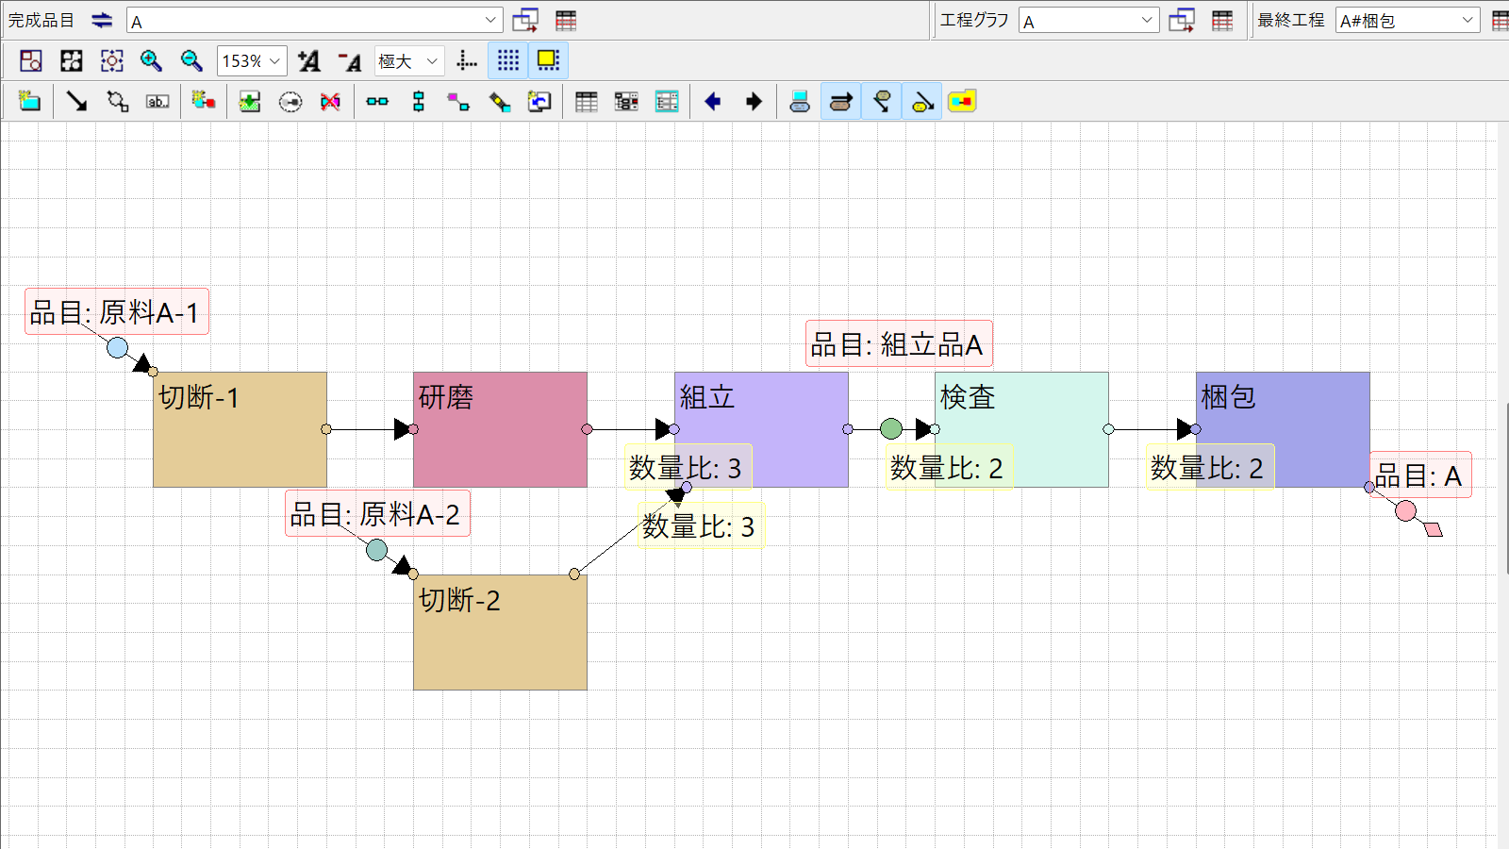Image resolution: width=1509 pixels, height=849 pixels.
Task: Click the teal item circle under 原料A-2
Action: [x=376, y=550]
